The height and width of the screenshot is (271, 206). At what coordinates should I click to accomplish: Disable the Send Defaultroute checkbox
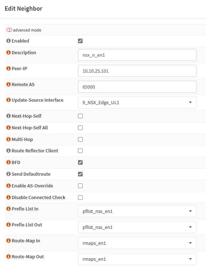pos(80,174)
